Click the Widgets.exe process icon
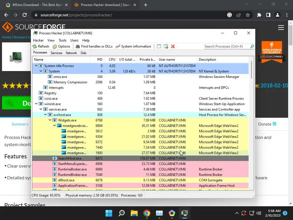This screenshot has width=293, height=220. point(55,120)
